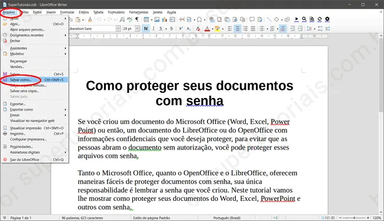Click the Português (Brasil) language field
Viewport: 384px width, 221px height.
click(227, 218)
